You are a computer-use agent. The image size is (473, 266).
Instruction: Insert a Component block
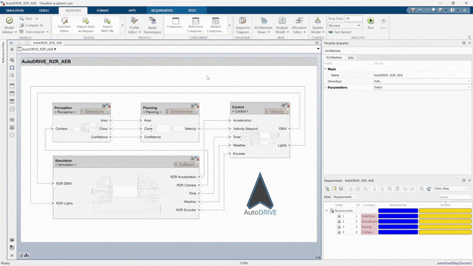[x=175, y=23]
